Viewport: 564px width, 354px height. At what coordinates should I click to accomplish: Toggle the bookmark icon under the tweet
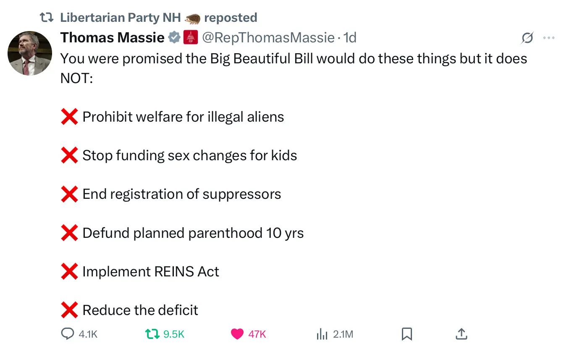click(x=407, y=334)
